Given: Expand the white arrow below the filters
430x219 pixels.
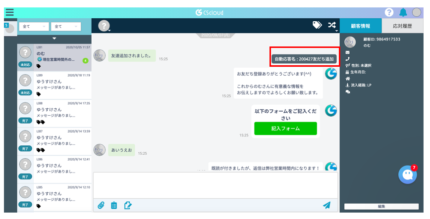Looking at the screenshot, I should pos(54,38).
